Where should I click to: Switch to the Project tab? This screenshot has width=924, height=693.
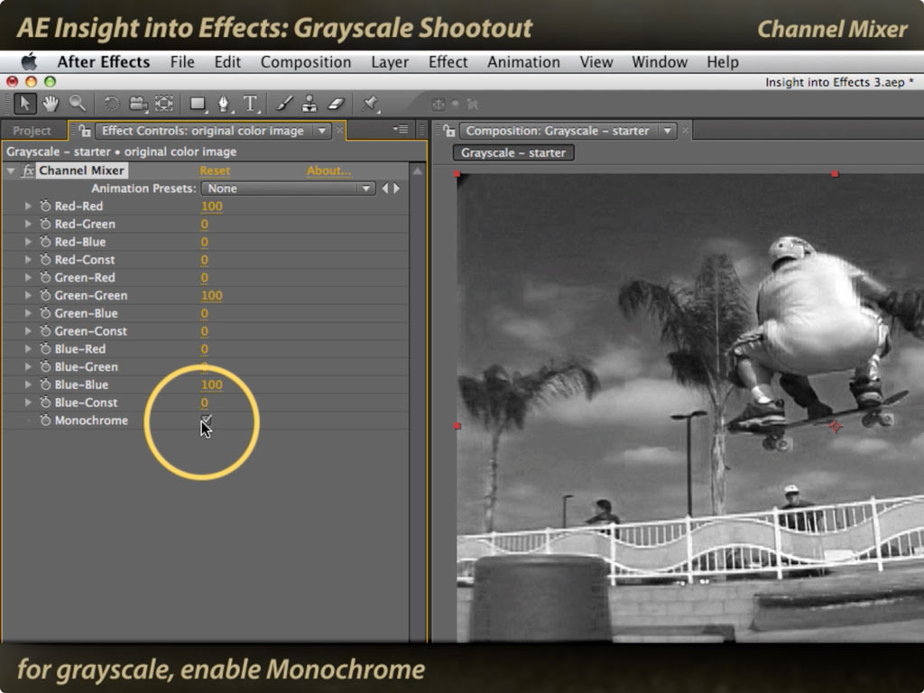click(x=32, y=131)
